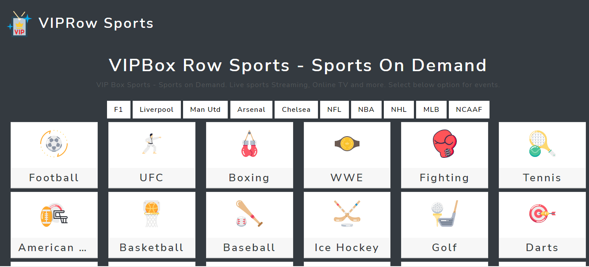Select the Fighting red glove icon

[444, 144]
